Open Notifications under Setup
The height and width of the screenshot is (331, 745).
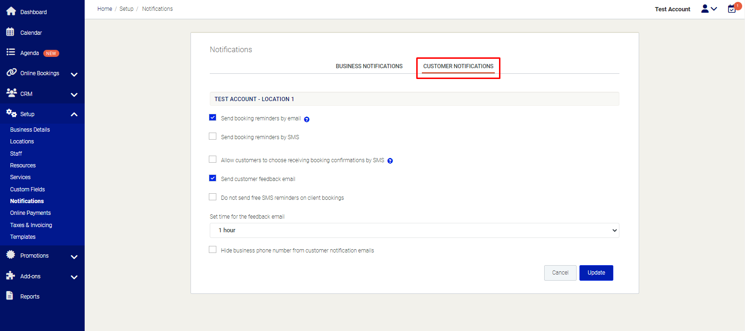27,201
